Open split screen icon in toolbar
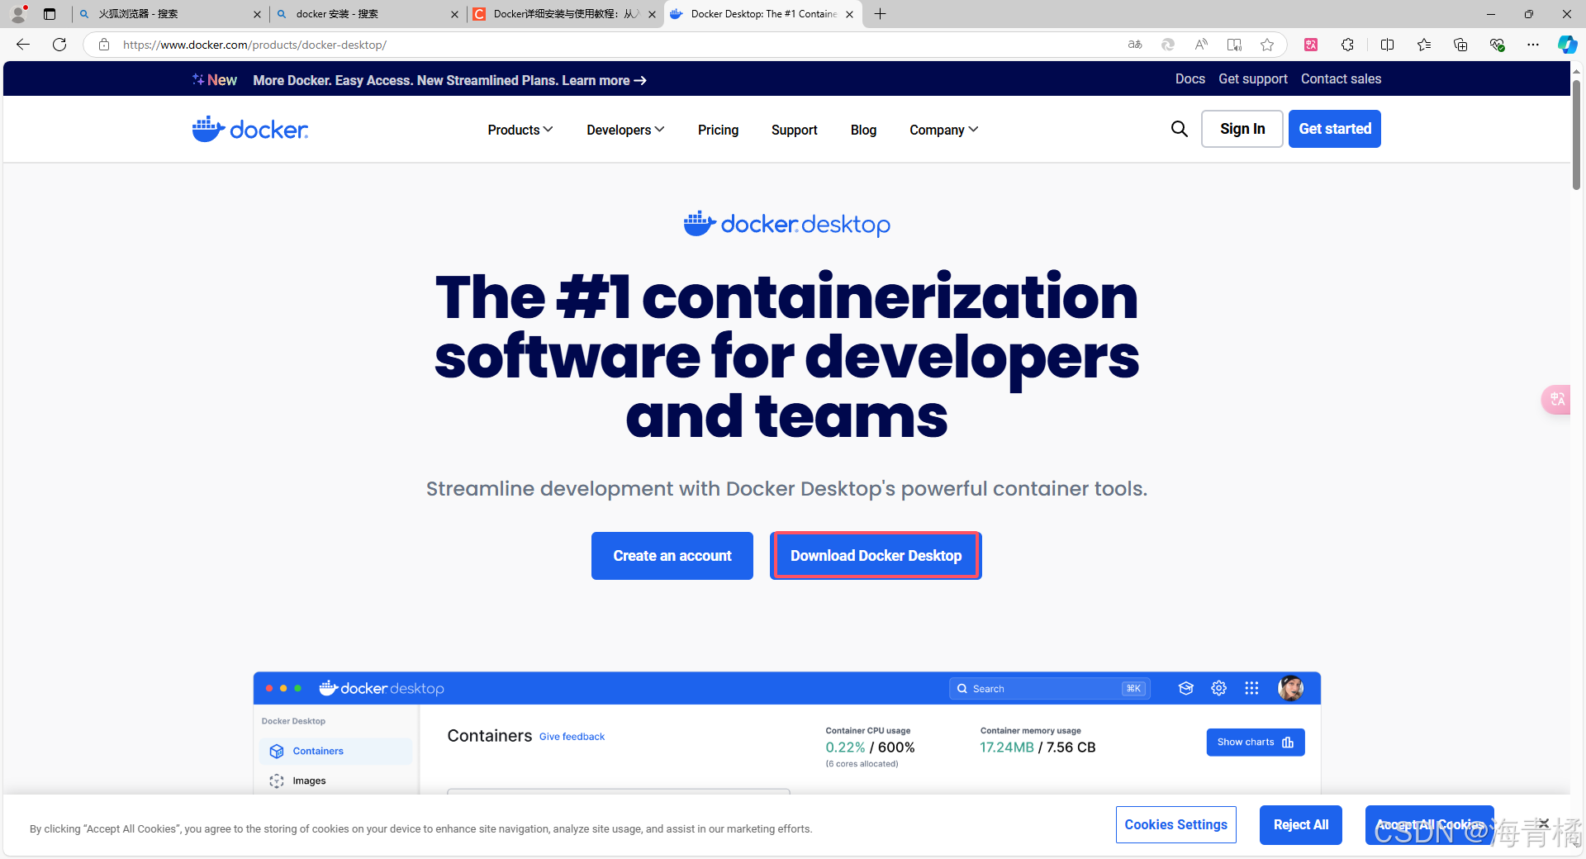The width and height of the screenshot is (1586, 859). coord(1387,45)
